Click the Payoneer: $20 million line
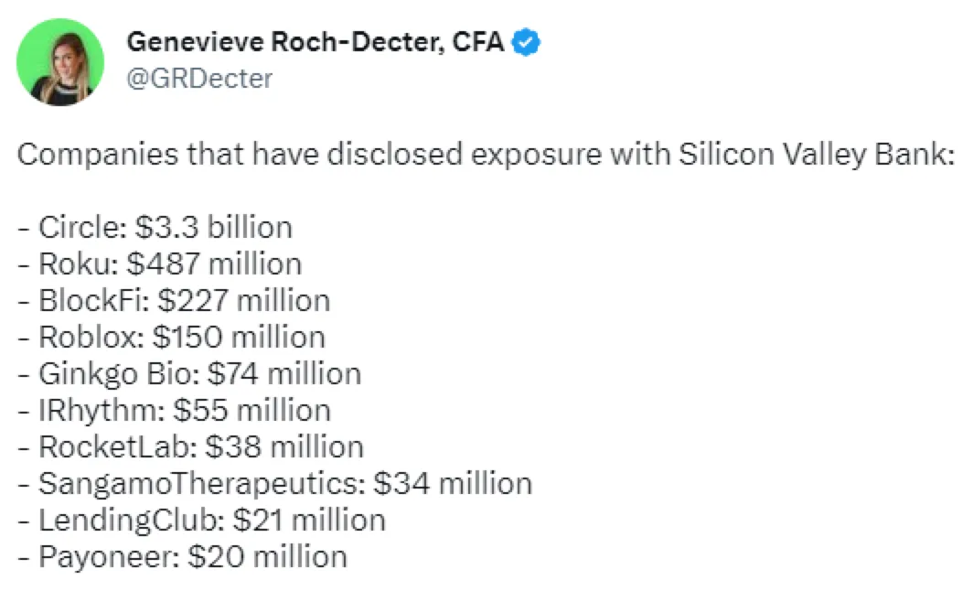 183,556
